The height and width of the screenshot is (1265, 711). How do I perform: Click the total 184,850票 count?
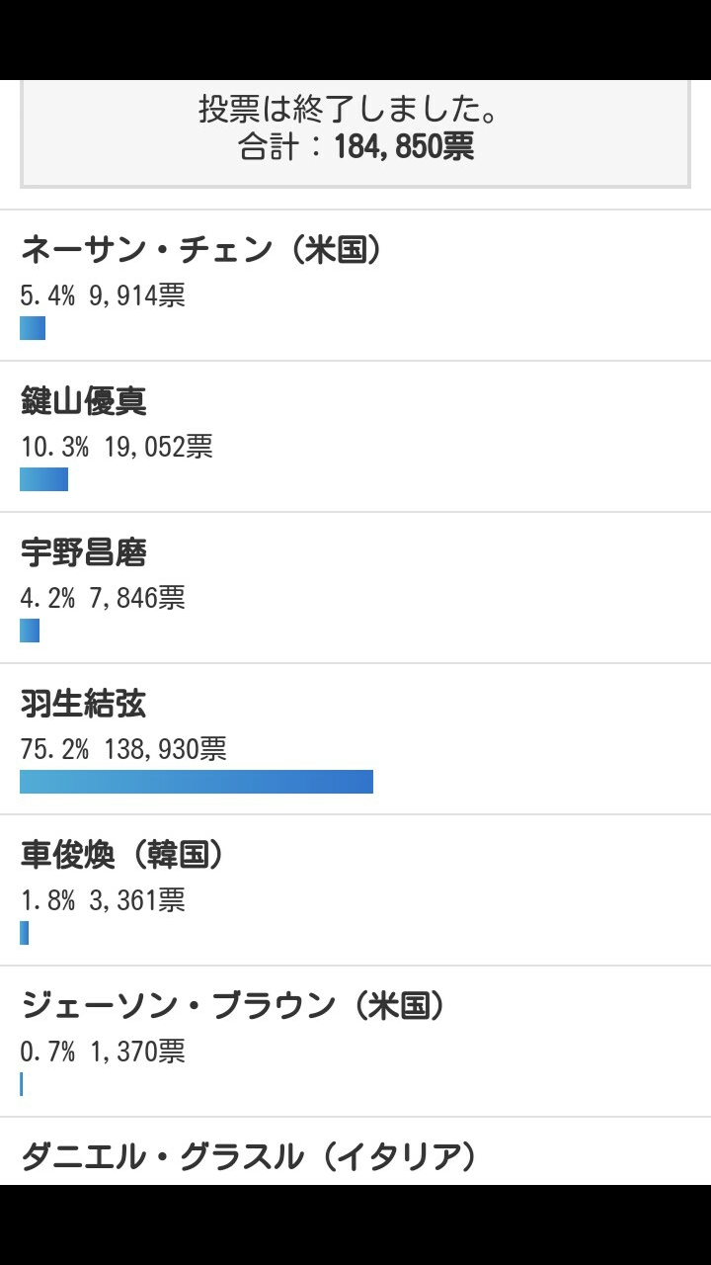(x=403, y=147)
